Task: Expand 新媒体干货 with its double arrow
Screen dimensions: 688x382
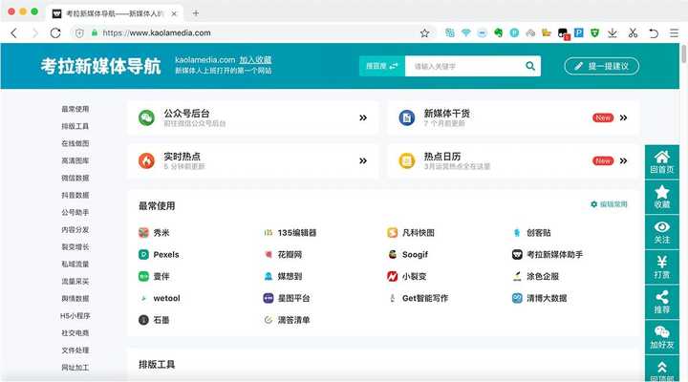Action: [x=623, y=117]
